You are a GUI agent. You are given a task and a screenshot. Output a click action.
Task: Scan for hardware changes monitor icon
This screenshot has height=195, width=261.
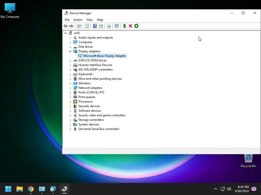tap(117, 26)
